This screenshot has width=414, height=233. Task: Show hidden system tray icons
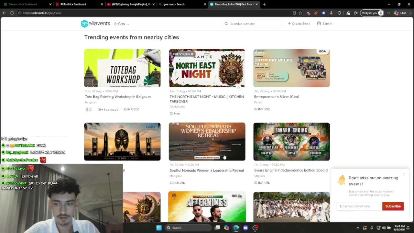click(x=358, y=228)
